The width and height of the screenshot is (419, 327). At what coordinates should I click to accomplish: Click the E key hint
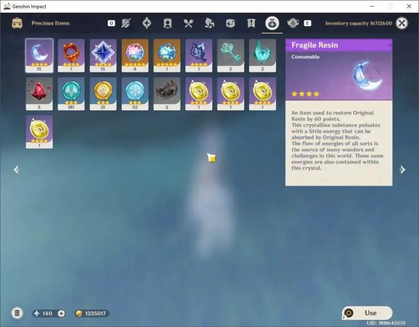coord(307,23)
